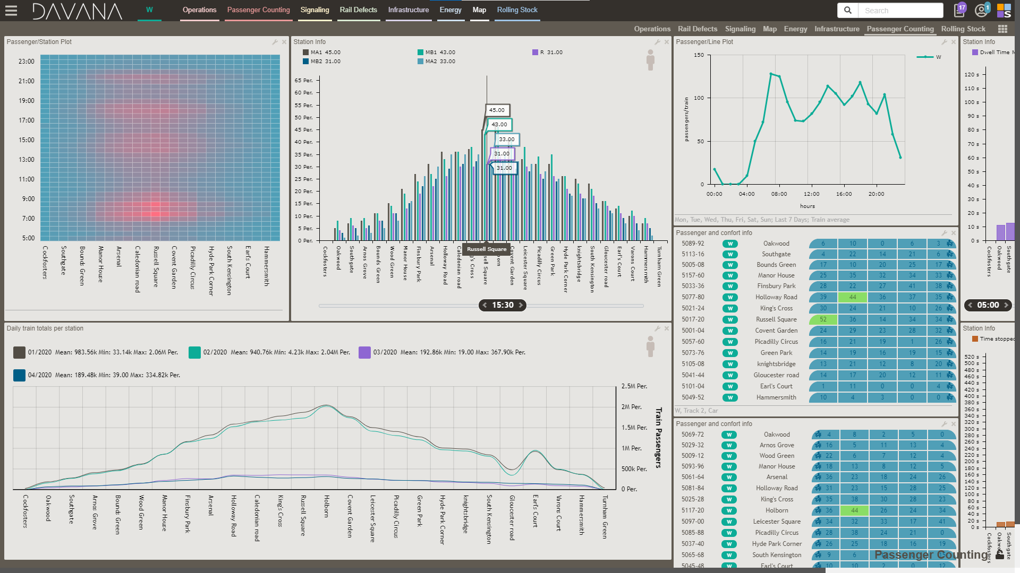
Task: Step time forward from 15:30
Action: point(521,305)
